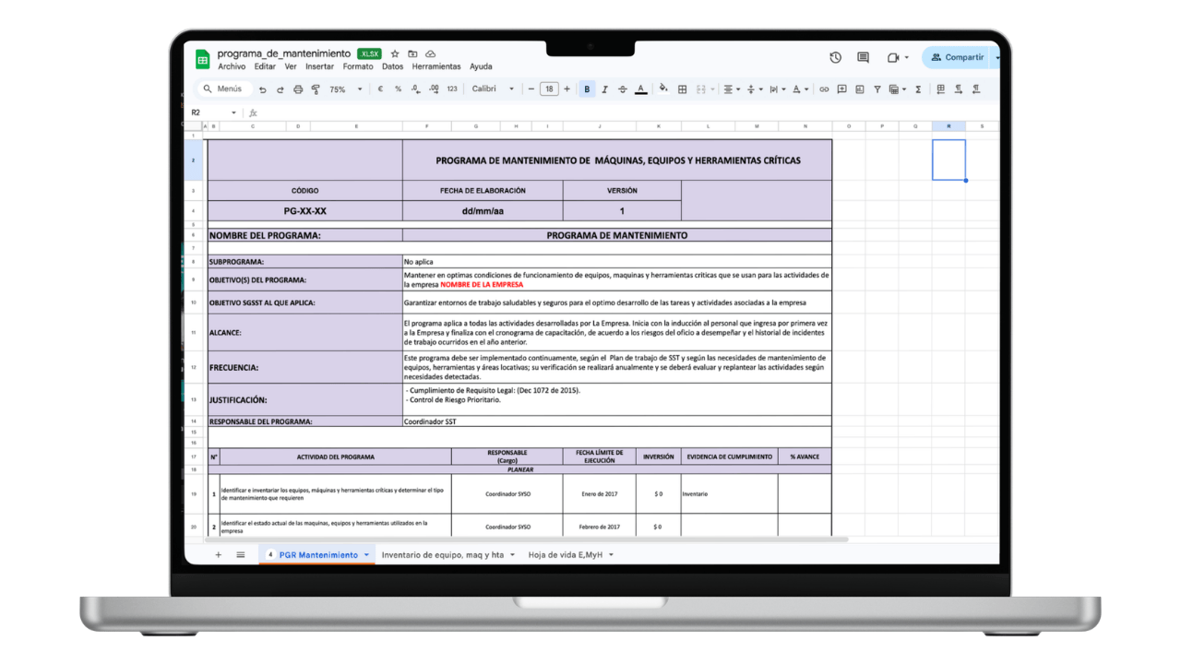Open the Insertar menu
The height and width of the screenshot is (664, 1181).
point(319,66)
